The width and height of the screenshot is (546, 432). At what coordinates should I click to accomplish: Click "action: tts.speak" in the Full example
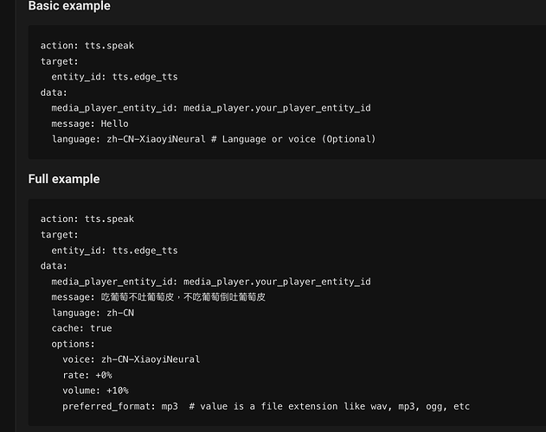[x=87, y=219]
